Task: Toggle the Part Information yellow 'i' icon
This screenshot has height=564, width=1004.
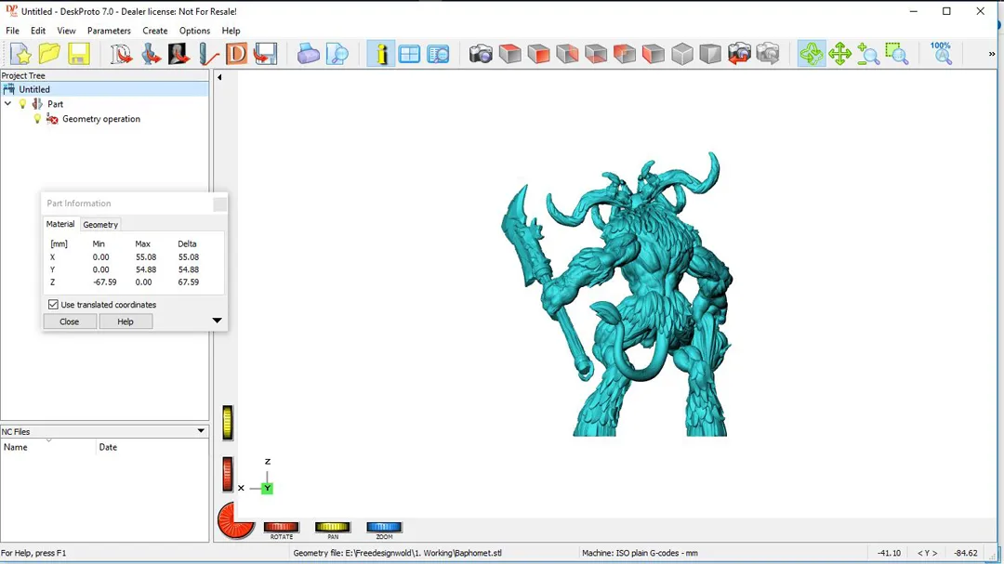Action: 381,54
